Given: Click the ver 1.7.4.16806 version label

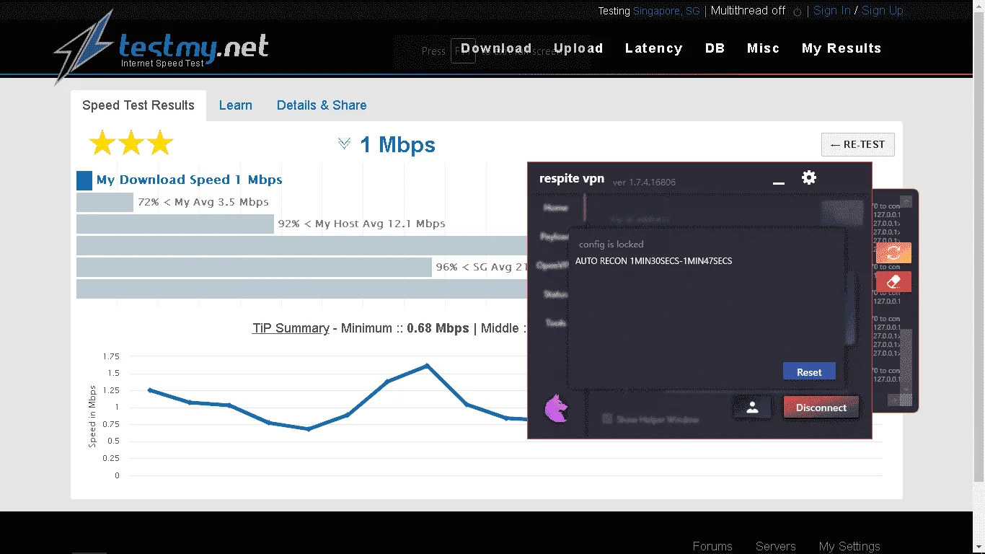Looking at the screenshot, I should point(644,183).
